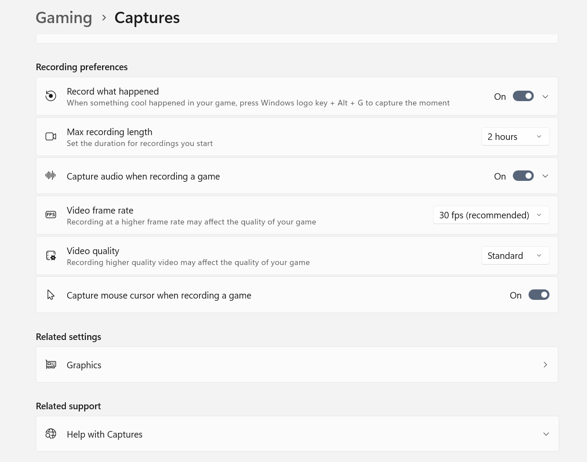Image resolution: width=587 pixels, height=462 pixels.
Task: Expand Record what happened options chevron
Action: pyautogui.click(x=545, y=96)
